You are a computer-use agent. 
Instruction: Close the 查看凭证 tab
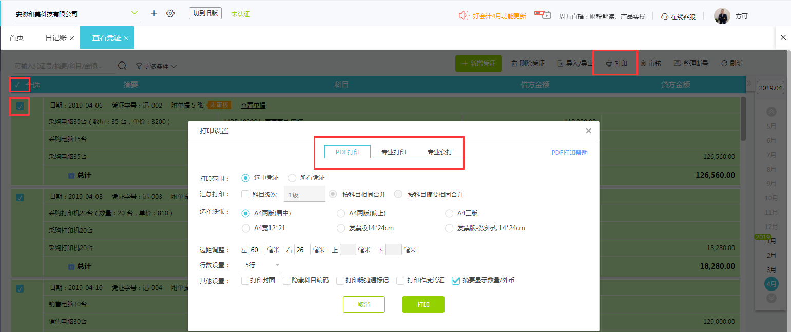pos(126,38)
